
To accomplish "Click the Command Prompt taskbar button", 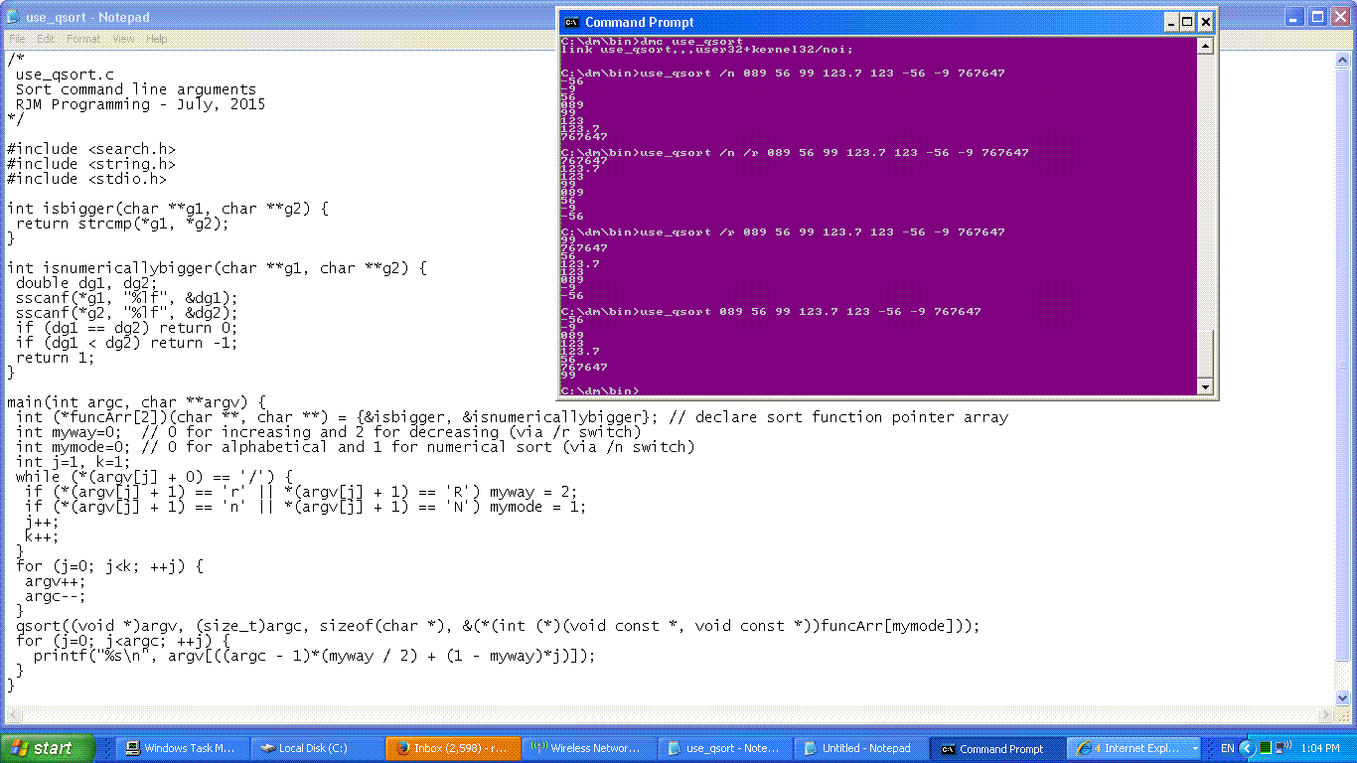I will 996,748.
